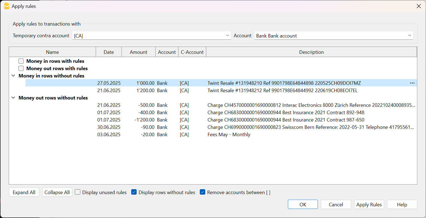Click the Date column header

(109, 52)
